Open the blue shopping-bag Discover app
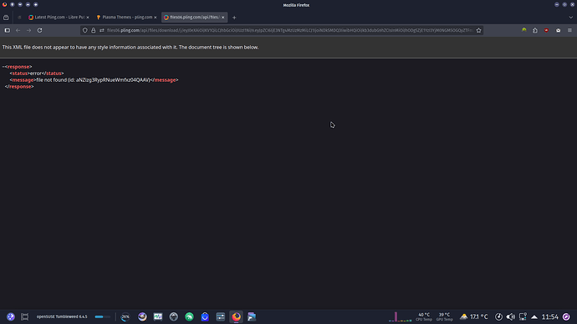577x324 pixels. coord(205,316)
